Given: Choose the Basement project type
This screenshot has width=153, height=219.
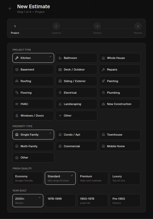Looking at the screenshot, I should pyautogui.click(x=33, y=69).
